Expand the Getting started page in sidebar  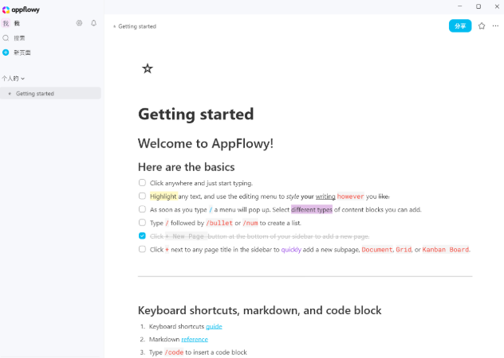10,94
